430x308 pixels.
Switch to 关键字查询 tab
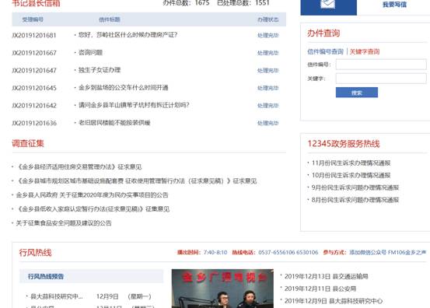pyautogui.click(x=365, y=51)
